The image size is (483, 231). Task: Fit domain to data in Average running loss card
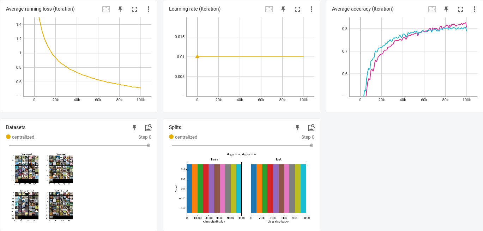[106, 9]
